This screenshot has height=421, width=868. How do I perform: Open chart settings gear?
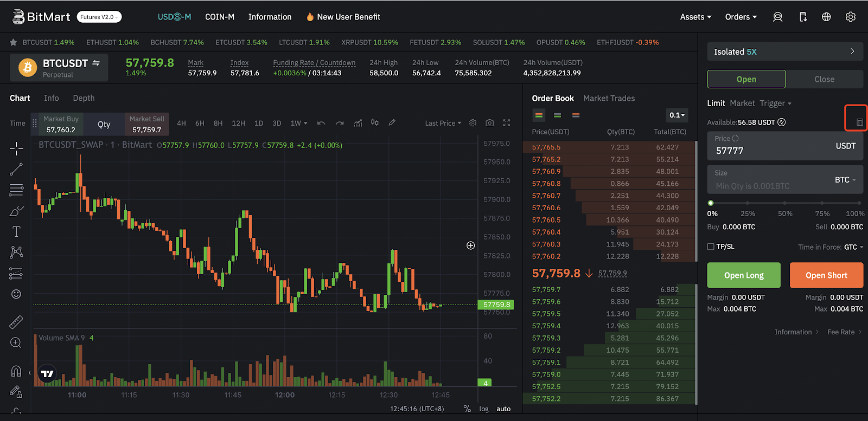[x=473, y=123]
